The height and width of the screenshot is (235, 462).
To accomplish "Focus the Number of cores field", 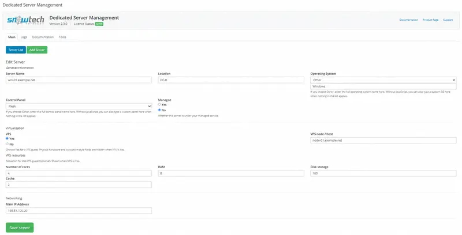I will pos(79,173).
